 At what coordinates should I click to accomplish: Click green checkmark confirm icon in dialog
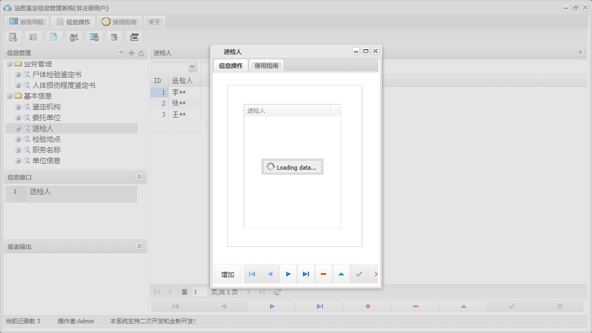coord(359,274)
